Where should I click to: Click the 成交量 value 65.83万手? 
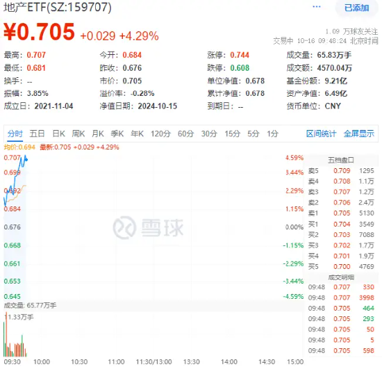(334, 55)
